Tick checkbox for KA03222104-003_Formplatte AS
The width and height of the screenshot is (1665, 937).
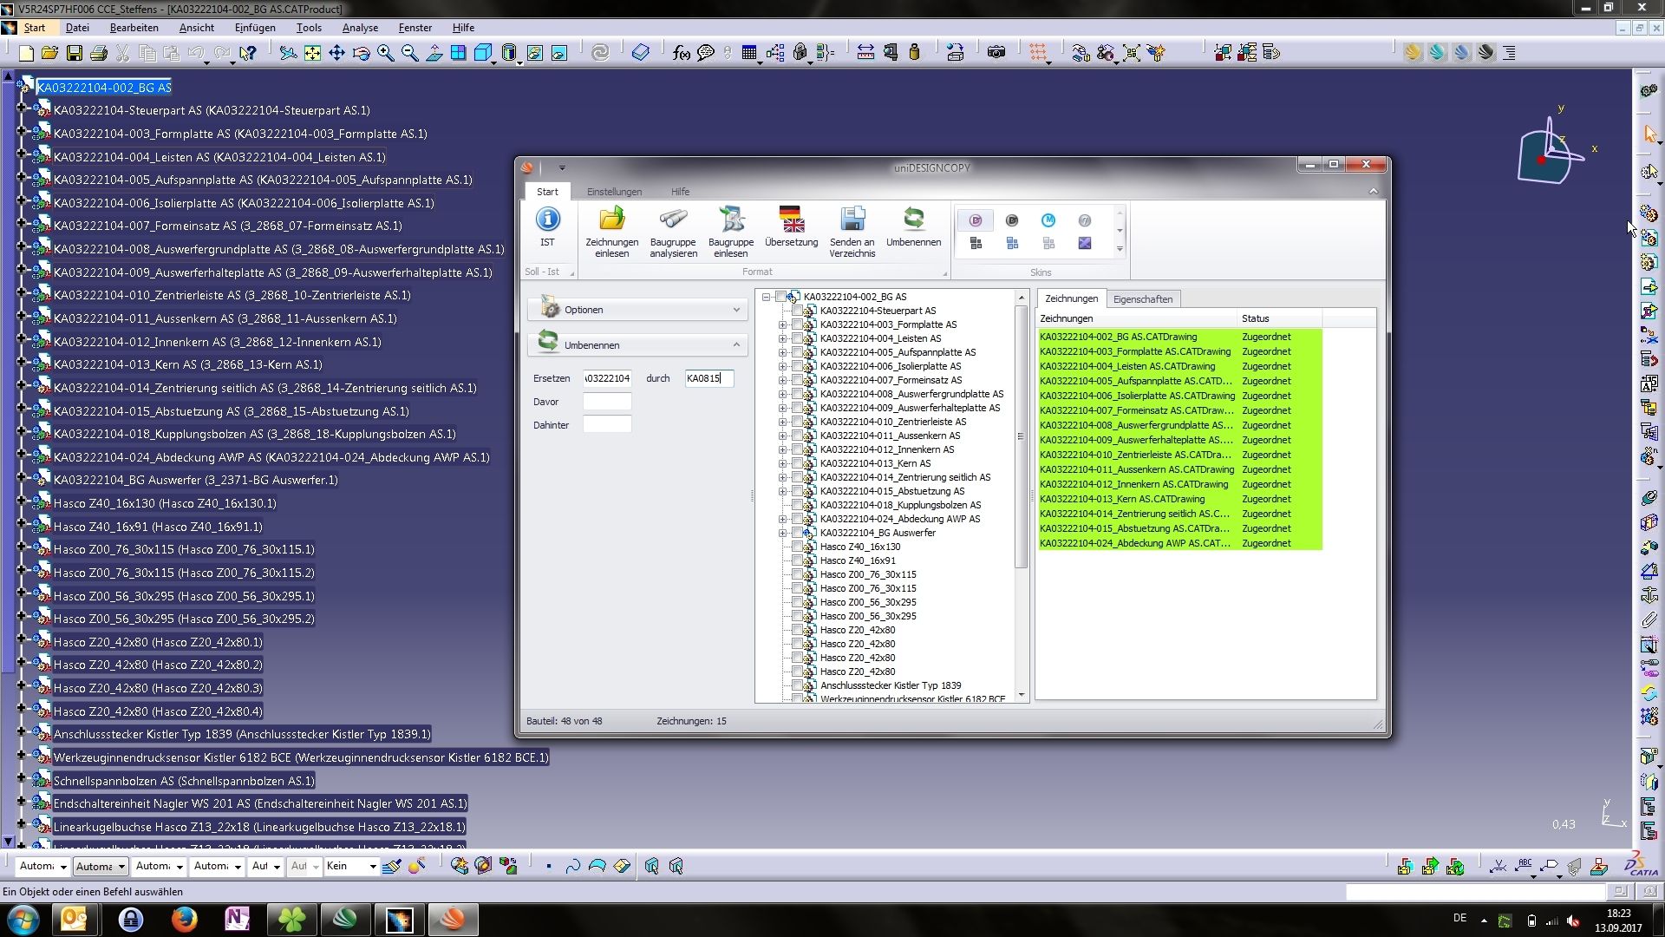(x=797, y=324)
